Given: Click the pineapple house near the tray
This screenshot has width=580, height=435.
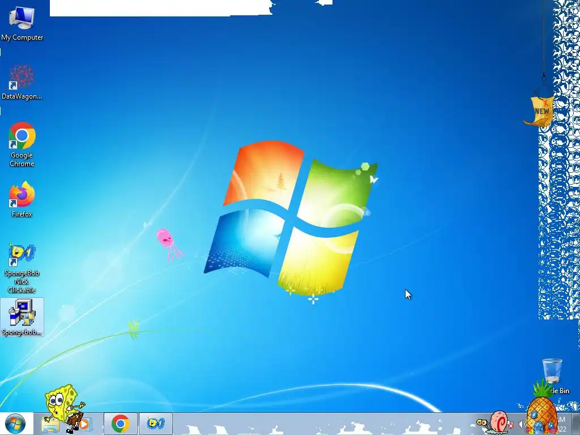Looking at the screenshot, I should 541,410.
